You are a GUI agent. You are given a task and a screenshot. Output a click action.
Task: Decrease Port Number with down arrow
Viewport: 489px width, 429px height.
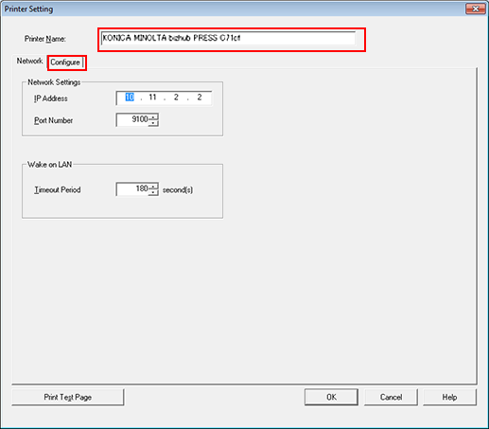click(153, 123)
